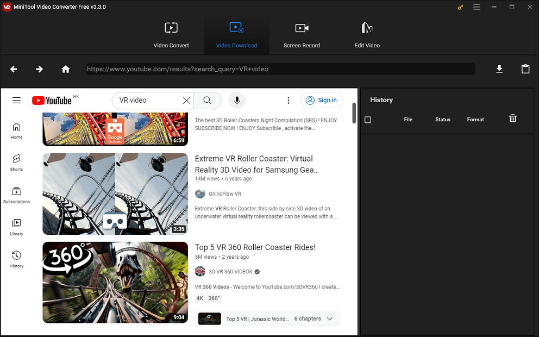Click the key register icon in title bar
Image resolution: width=539 pixels, height=337 pixels.
coord(460,7)
